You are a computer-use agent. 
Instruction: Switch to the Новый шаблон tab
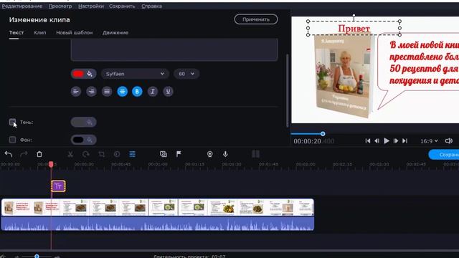tap(75, 32)
